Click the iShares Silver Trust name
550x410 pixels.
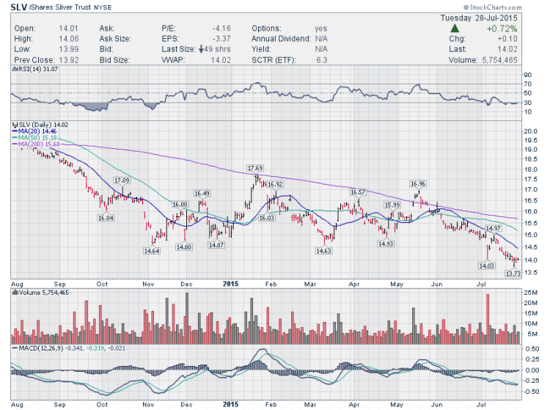(60, 7)
